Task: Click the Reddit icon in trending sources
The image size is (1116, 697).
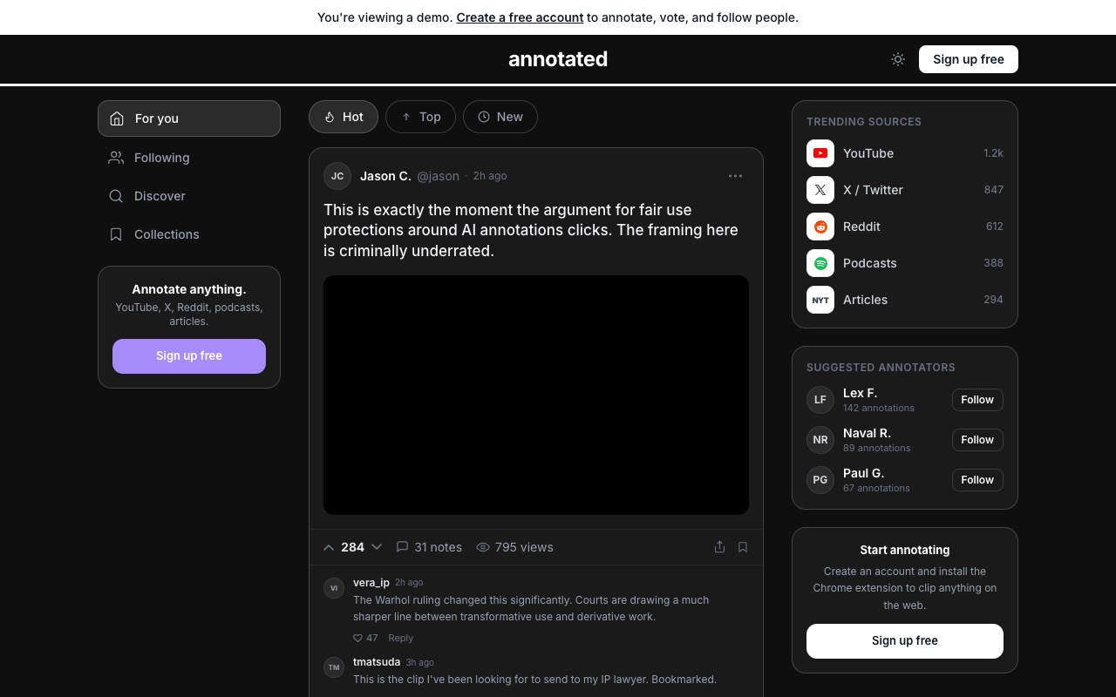Action: [x=820, y=227]
